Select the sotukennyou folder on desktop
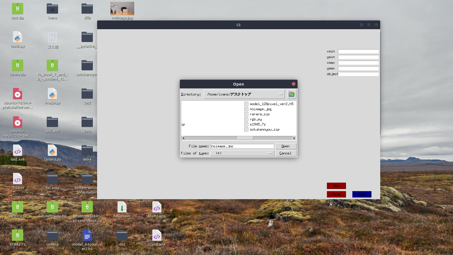This screenshot has width=453, height=255. tap(87, 65)
